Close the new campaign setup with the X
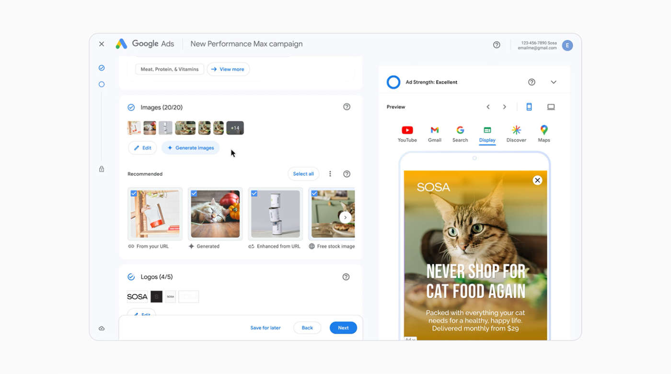The width and height of the screenshot is (671, 374). point(102,44)
